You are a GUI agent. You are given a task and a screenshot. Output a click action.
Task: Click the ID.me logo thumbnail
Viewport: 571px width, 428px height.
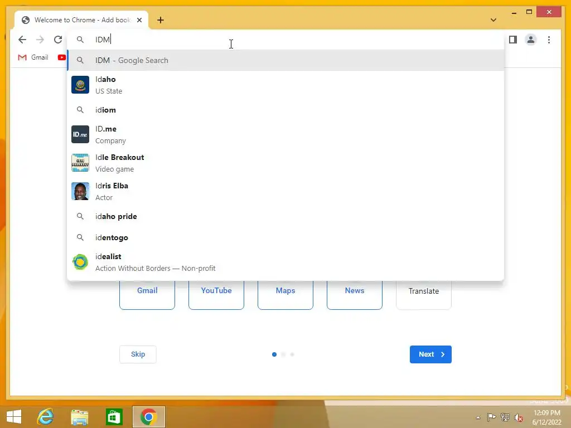coord(80,134)
